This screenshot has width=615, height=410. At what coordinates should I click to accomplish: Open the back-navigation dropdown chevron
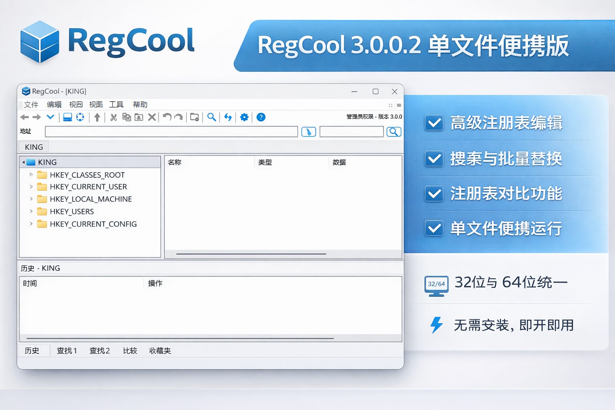[x=50, y=117]
